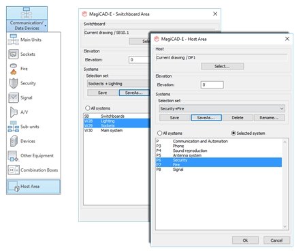The width and height of the screenshot is (305, 252).
Task: Select SB Switchboards row
Action: pos(117,116)
